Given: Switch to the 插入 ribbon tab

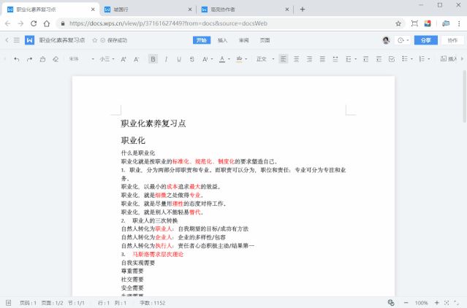Looking at the screenshot, I should (222, 40).
